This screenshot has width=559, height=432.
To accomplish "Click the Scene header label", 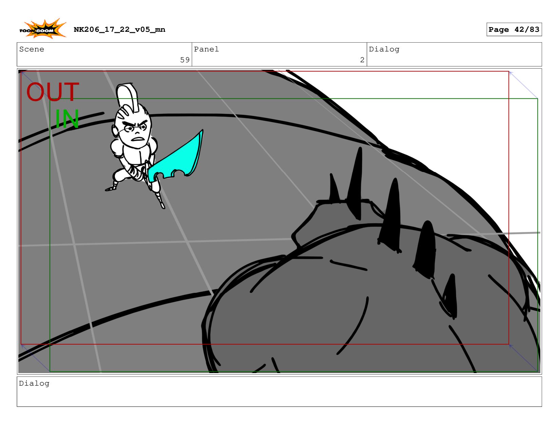I will [x=32, y=49].
